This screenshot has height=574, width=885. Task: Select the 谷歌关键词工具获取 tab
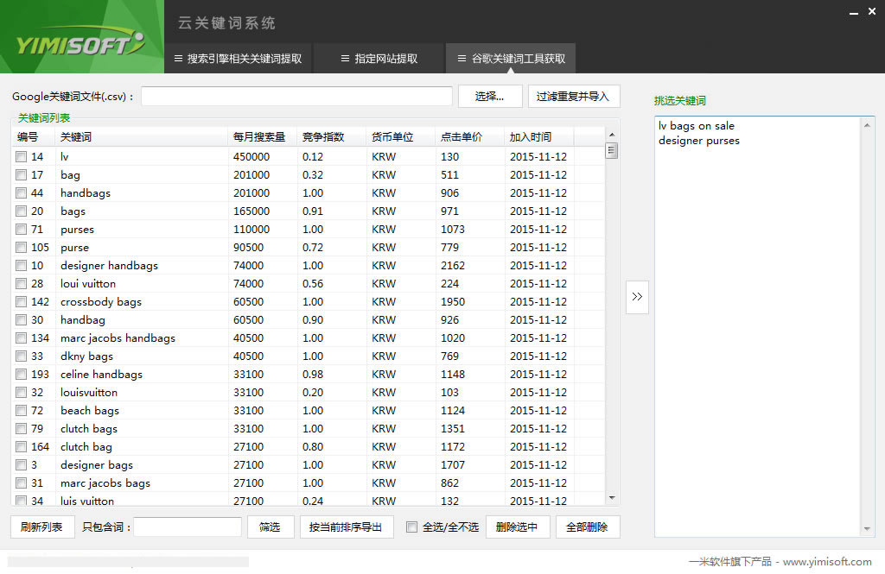(x=511, y=59)
